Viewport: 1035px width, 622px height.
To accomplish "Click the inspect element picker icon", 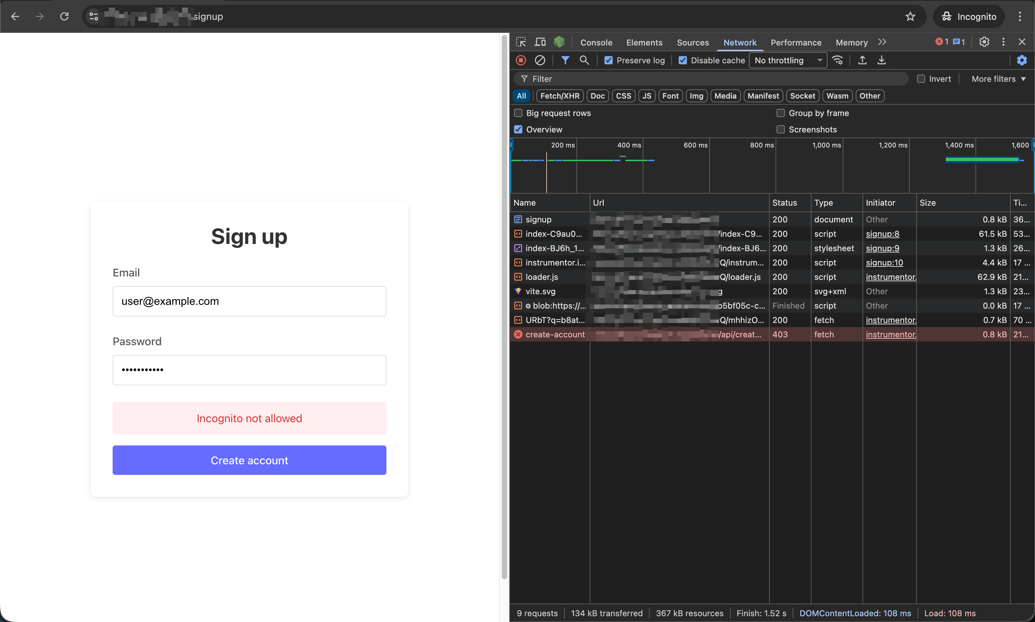I will pos(521,42).
